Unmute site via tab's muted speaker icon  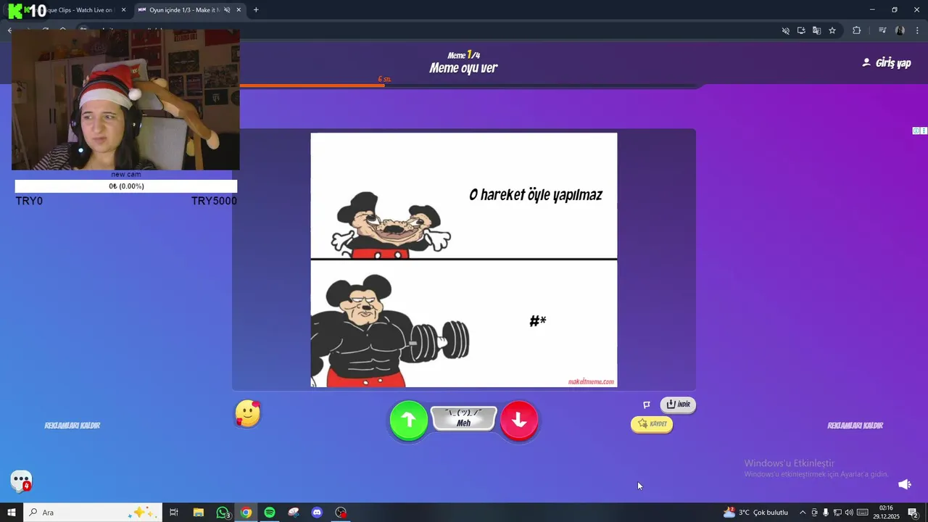[227, 10]
